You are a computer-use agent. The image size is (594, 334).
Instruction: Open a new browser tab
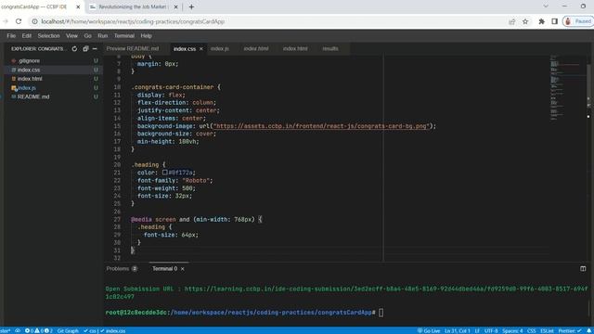[x=191, y=6]
